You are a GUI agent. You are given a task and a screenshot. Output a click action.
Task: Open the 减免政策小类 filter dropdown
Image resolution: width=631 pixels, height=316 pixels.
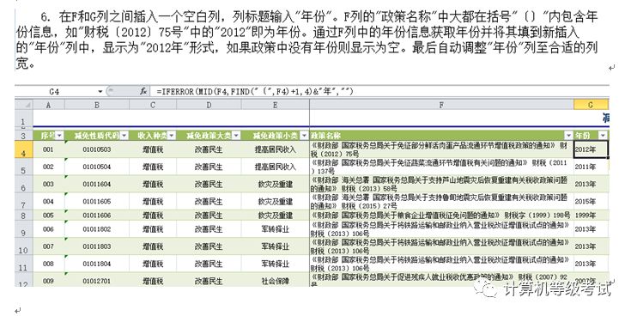304,136
